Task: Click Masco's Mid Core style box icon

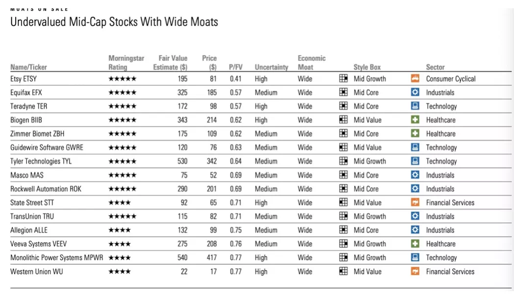Action: (343, 175)
